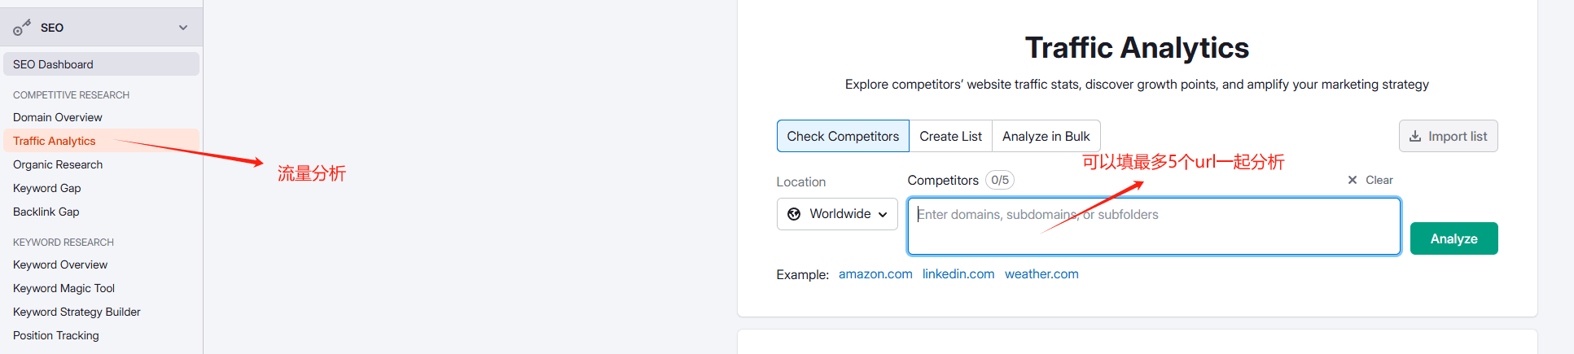Open Backlink Gap tool
Screen dimensions: 1574x354
coord(46,212)
